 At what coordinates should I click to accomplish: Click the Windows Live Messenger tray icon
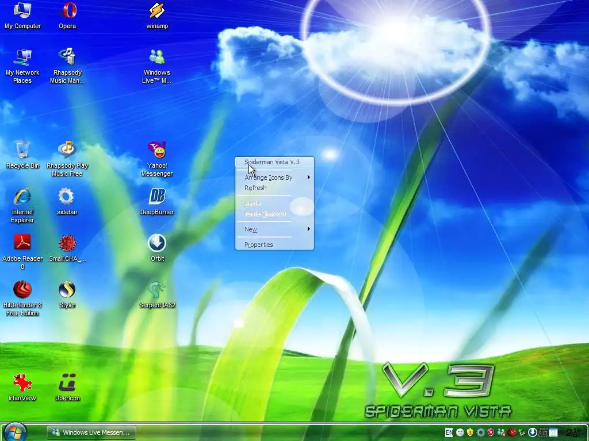[502, 432]
